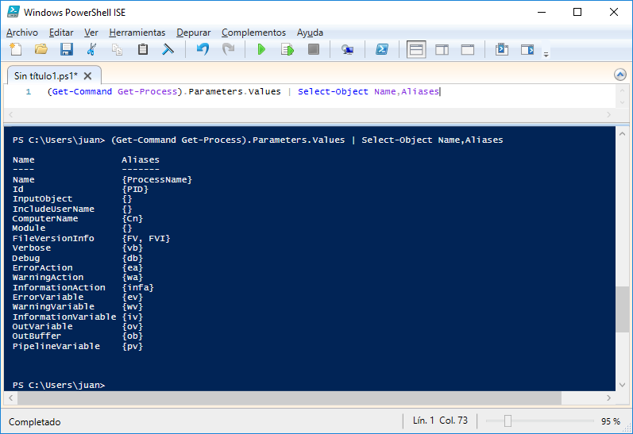Close the Sin título1.ps1 tab

(x=87, y=76)
